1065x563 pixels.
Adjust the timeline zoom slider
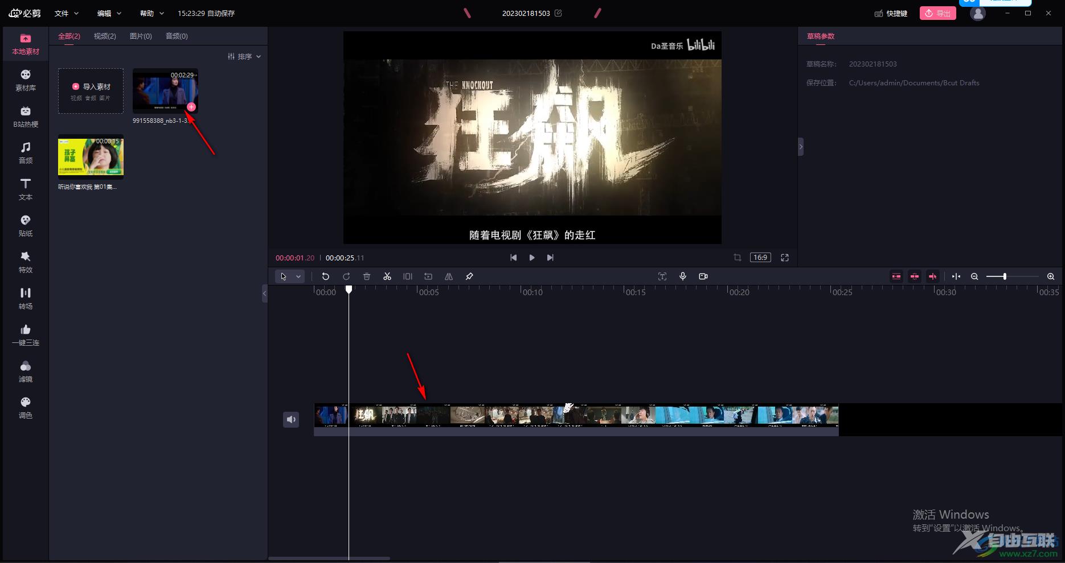1005,276
